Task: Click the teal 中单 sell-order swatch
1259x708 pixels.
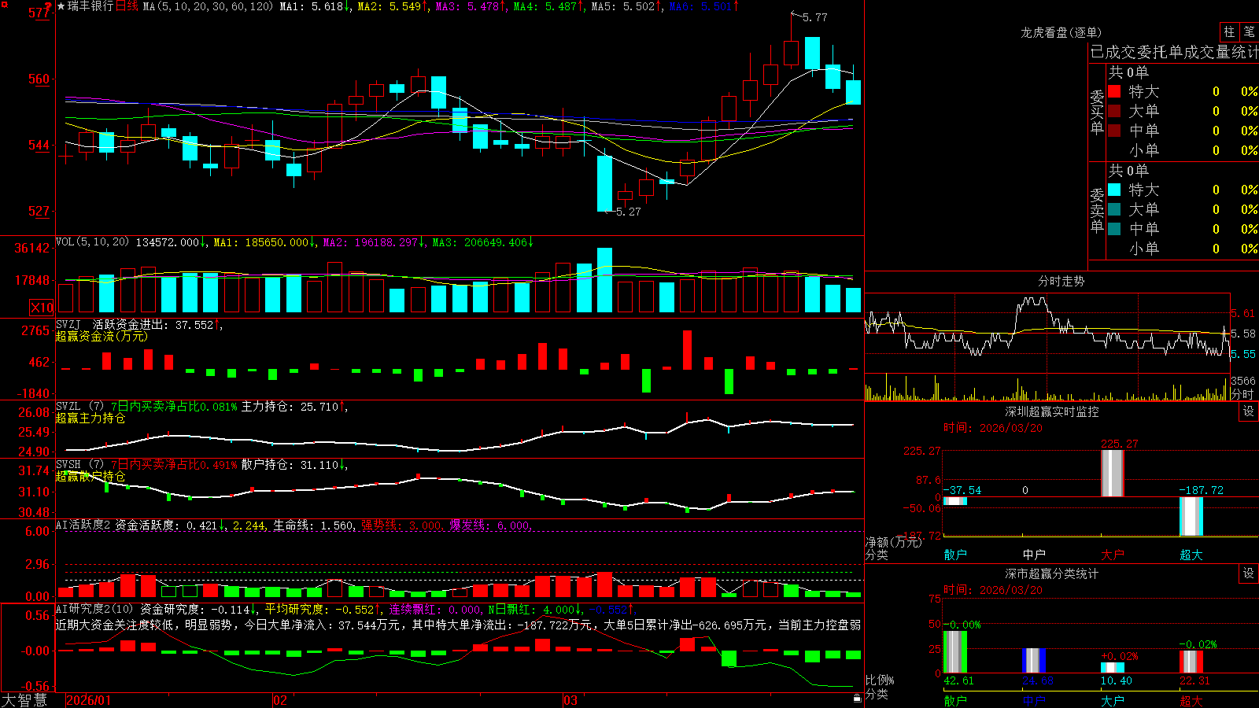Action: coord(1114,228)
